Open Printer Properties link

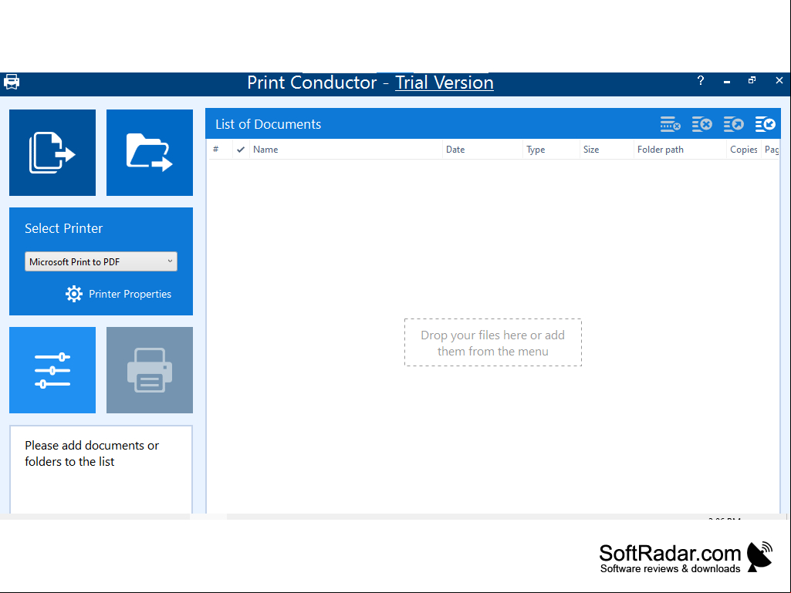pyautogui.click(x=130, y=294)
